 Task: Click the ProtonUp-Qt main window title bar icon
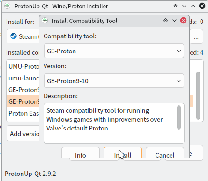point(7,6)
